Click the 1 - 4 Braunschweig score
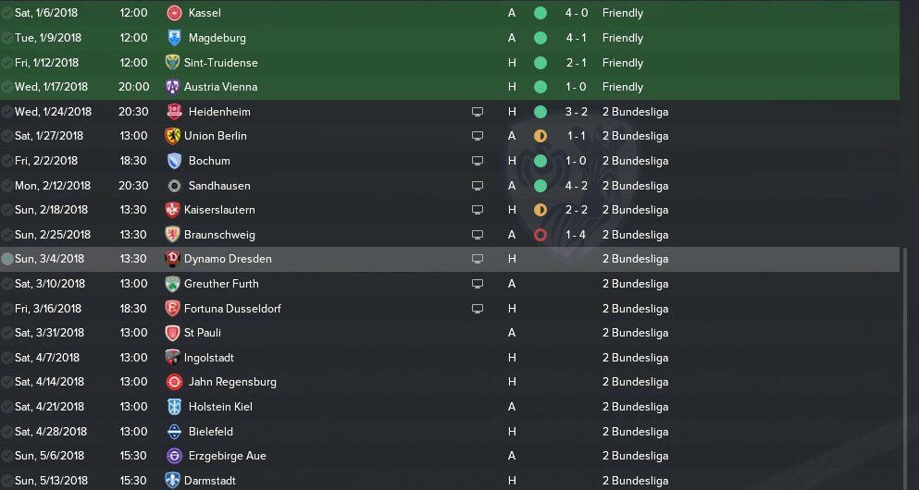This screenshot has width=919, height=490. [x=577, y=235]
